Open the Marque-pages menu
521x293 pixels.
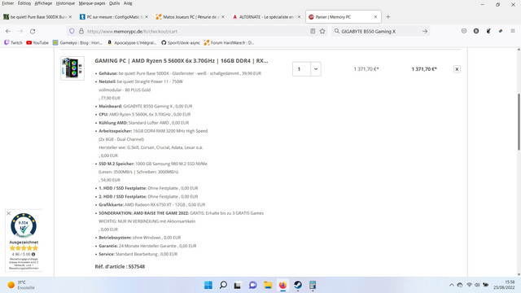pos(92,3)
